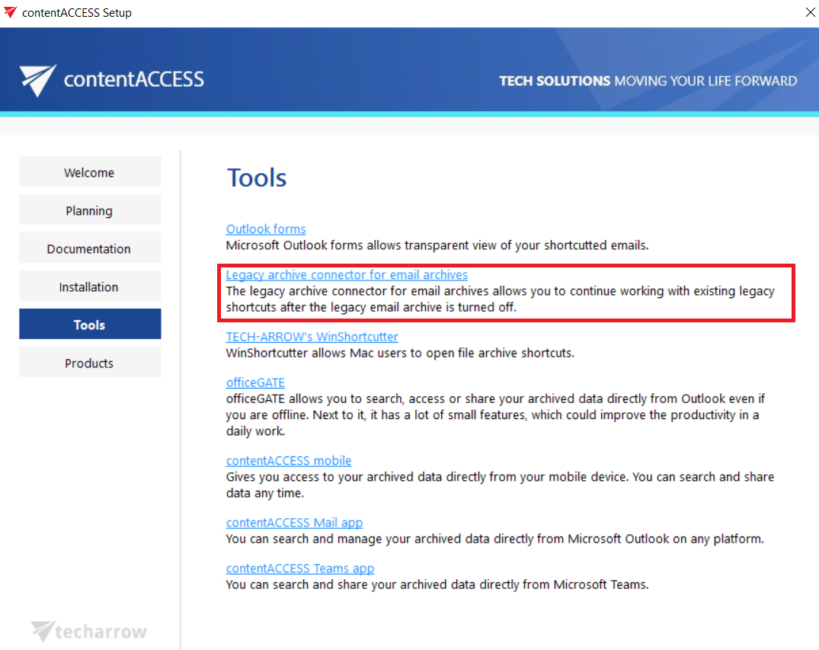
Task: Click the red title bar app icon
Action: pyautogui.click(x=11, y=12)
